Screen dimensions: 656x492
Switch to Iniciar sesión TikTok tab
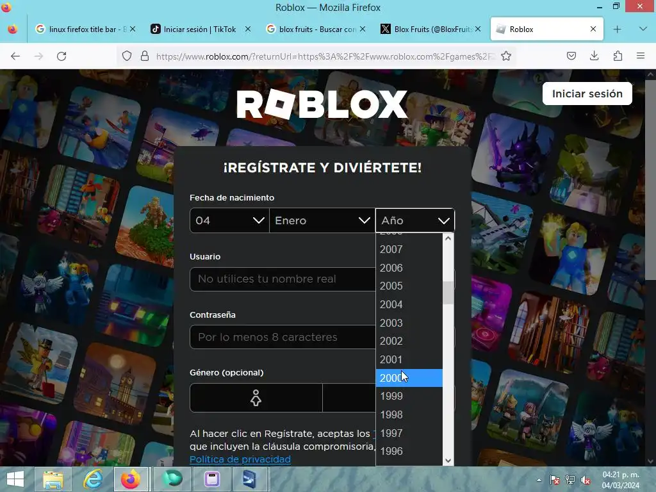pyautogui.click(x=200, y=29)
